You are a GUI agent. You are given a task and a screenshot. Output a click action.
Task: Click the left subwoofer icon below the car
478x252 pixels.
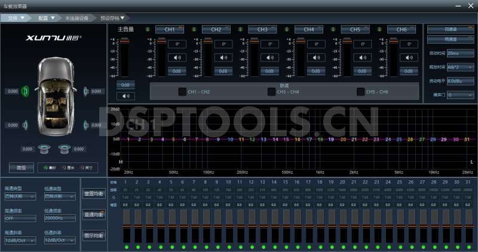[x=44, y=149]
